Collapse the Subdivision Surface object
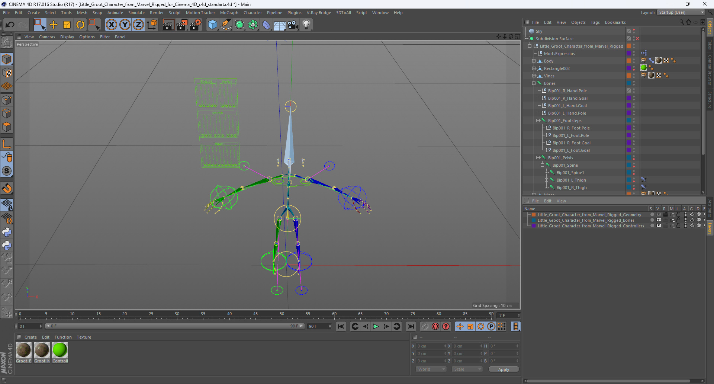This screenshot has width=714, height=384. click(526, 39)
